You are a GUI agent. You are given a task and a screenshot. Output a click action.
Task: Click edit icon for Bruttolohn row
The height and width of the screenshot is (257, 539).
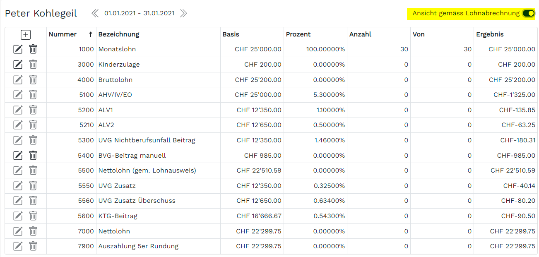coord(18,80)
